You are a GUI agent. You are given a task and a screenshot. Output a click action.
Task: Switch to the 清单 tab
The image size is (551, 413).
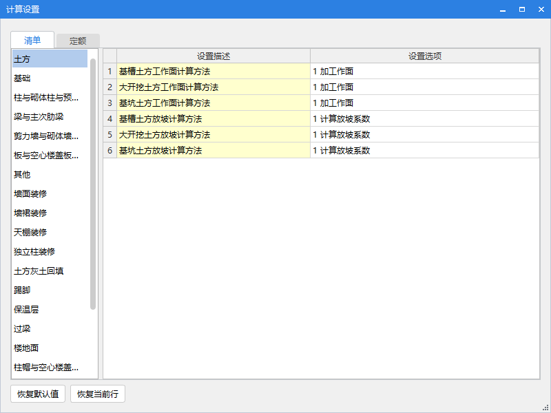tap(32, 40)
